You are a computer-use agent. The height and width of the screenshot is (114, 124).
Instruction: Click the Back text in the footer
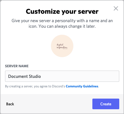tap(10, 104)
